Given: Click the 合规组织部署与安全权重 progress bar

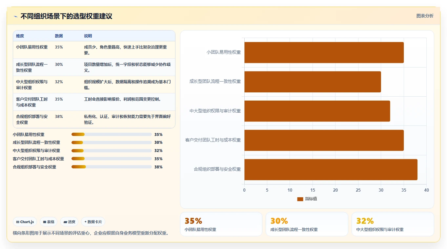Looking at the screenshot, I should point(112,167).
